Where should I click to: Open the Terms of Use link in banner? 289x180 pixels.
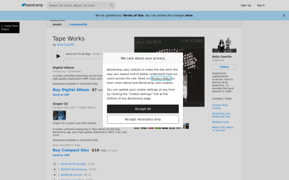(x=133, y=15)
